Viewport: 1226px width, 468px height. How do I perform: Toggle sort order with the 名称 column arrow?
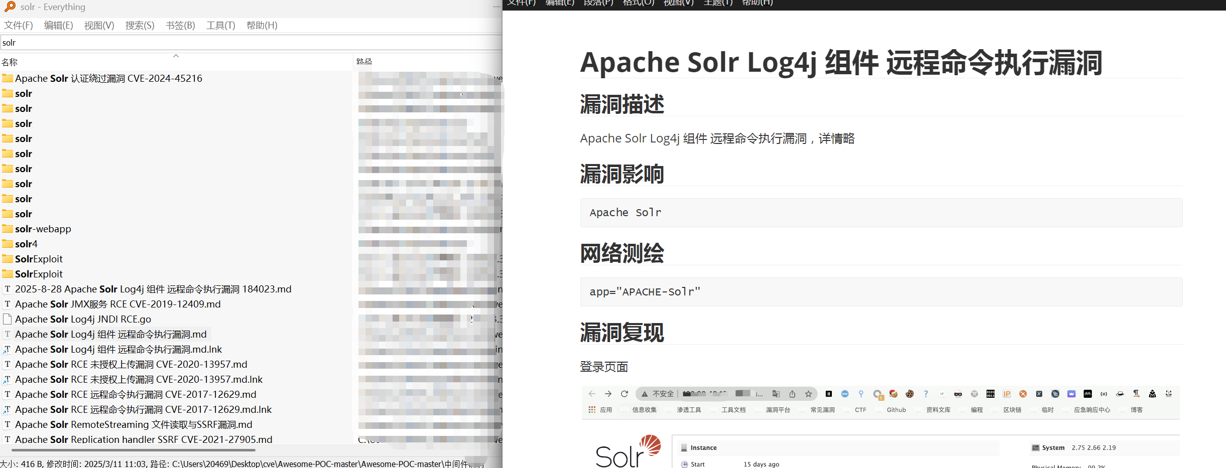click(176, 56)
